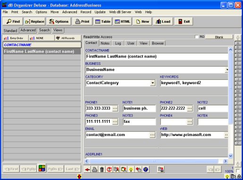Viewport: 243px width, 180px height.
Task: Open the EMAIL ellipsis button
Action: (x=152, y=135)
